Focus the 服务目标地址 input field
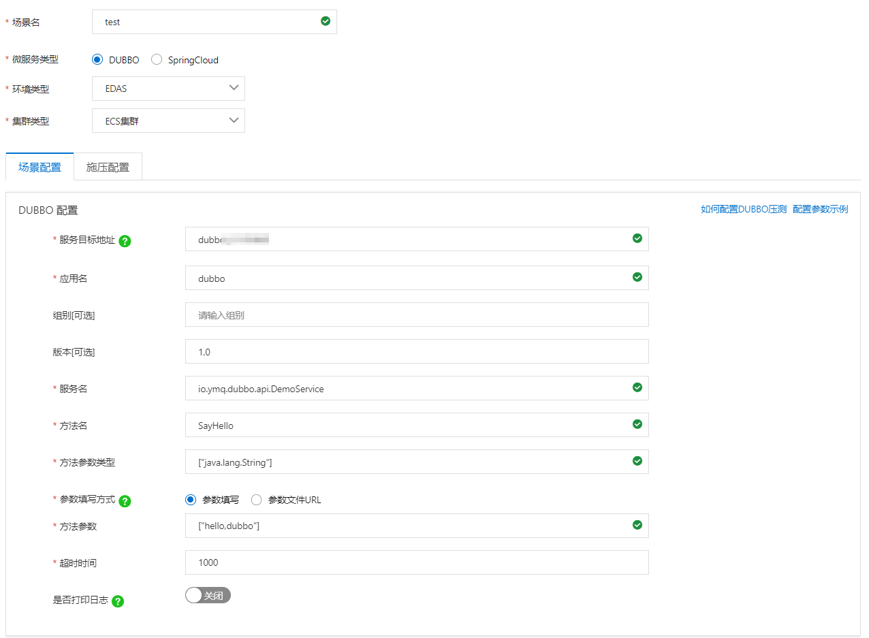 417,239
